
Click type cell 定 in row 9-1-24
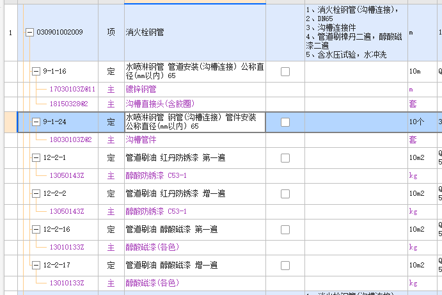[x=111, y=122]
